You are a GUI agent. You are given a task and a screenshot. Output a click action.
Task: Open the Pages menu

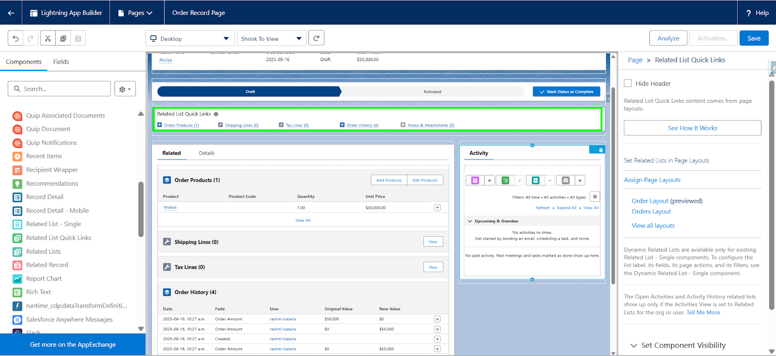pos(135,13)
